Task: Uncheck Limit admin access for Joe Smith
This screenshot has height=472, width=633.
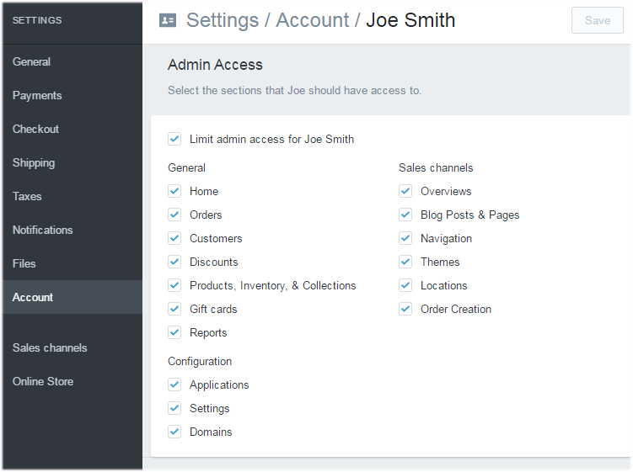Action: pos(174,139)
